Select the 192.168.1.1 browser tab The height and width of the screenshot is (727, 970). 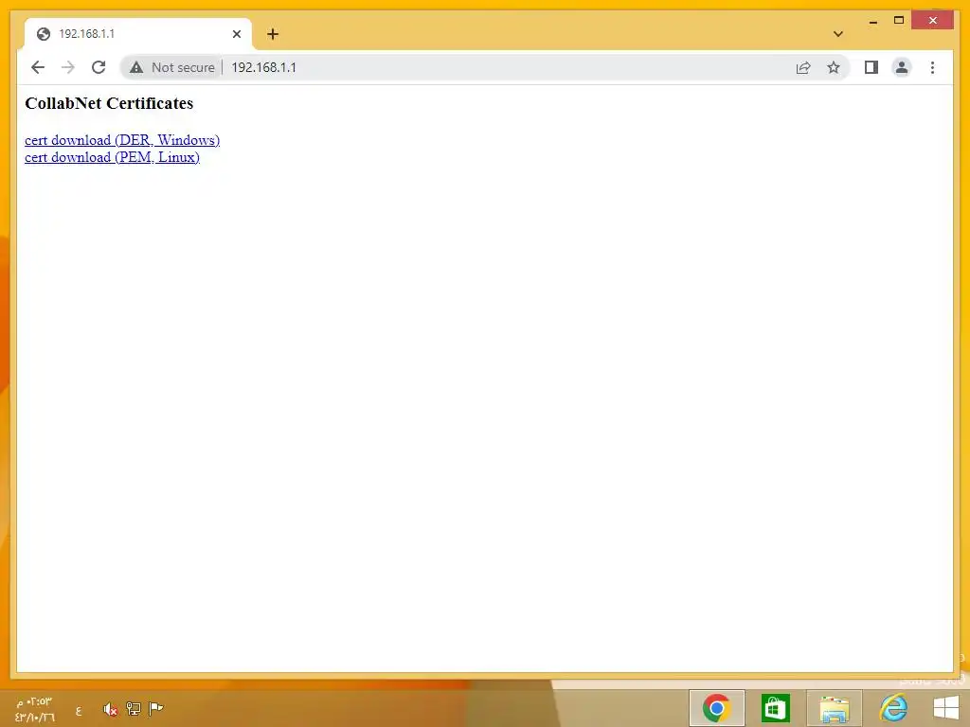137,34
